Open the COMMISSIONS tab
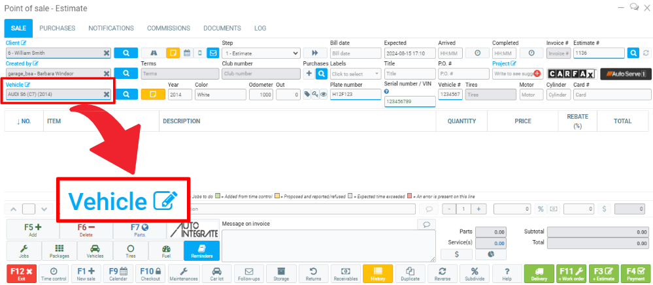Image resolution: width=653 pixels, height=285 pixels. point(168,29)
